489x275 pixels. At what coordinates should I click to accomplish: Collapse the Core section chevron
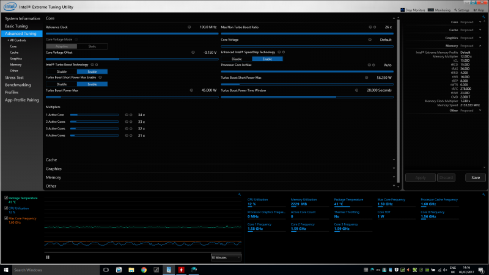point(394,18)
